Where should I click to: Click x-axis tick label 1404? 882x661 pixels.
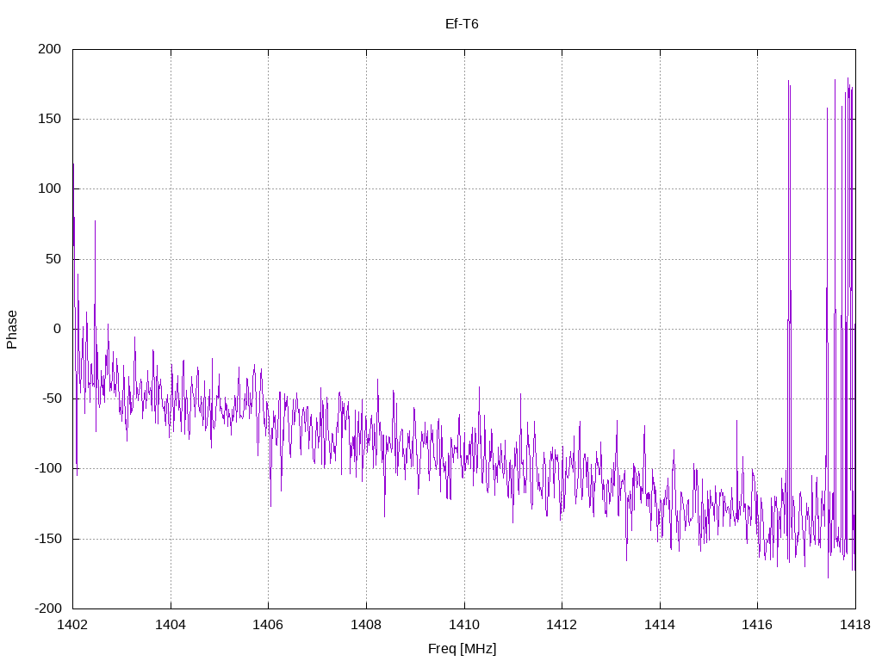click(x=171, y=625)
